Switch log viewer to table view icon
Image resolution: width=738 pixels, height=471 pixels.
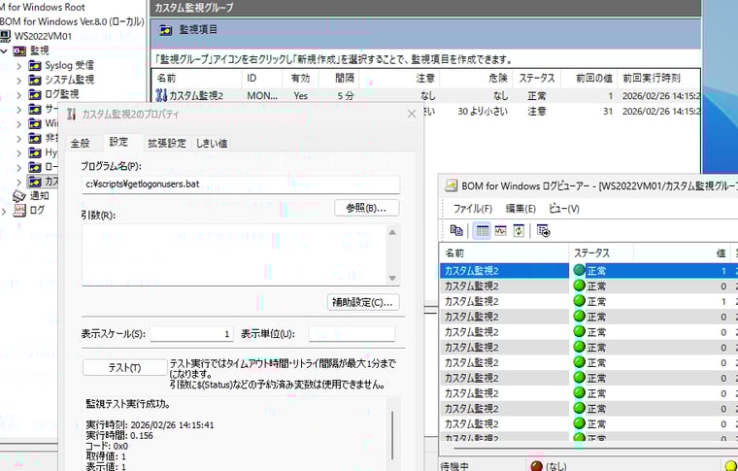(482, 230)
